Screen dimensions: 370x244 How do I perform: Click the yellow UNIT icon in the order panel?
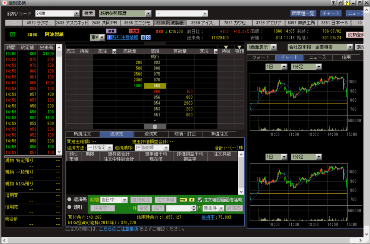(x=184, y=200)
